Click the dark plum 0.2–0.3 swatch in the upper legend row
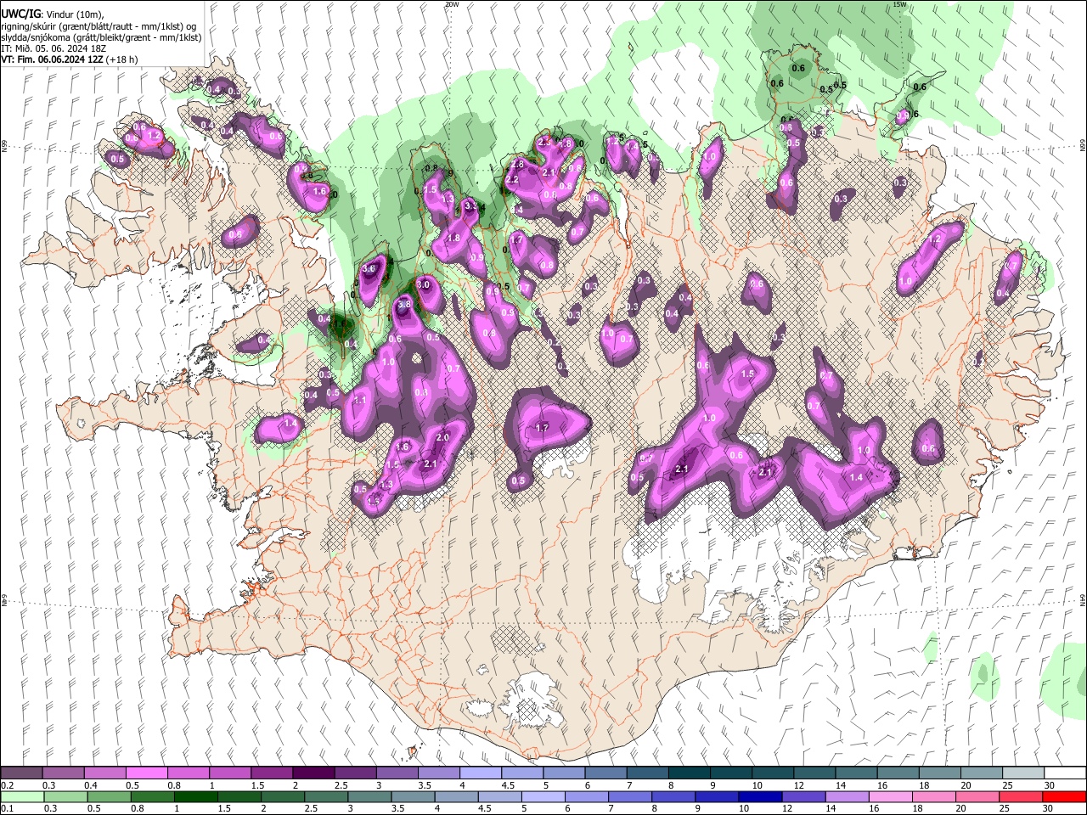 (21, 773)
